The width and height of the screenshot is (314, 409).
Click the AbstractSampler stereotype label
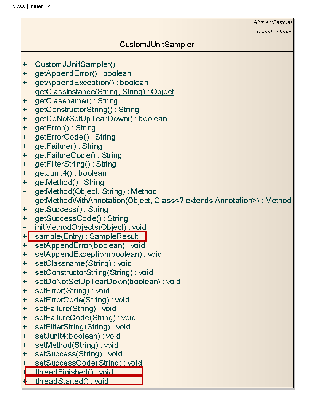click(273, 22)
